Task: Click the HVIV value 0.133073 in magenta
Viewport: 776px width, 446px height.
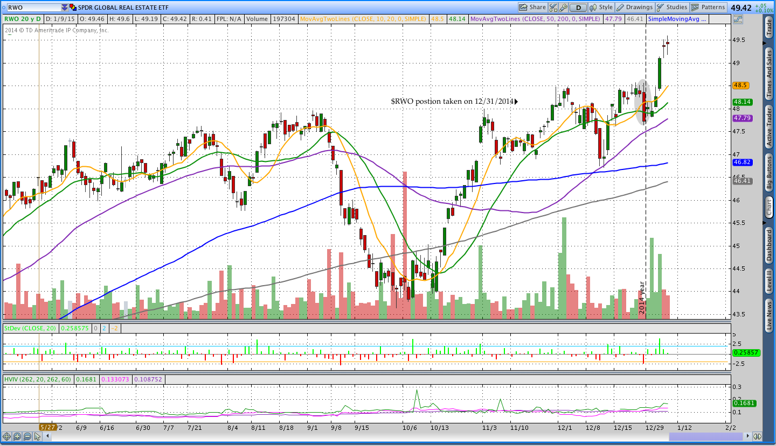Action: [x=116, y=379]
